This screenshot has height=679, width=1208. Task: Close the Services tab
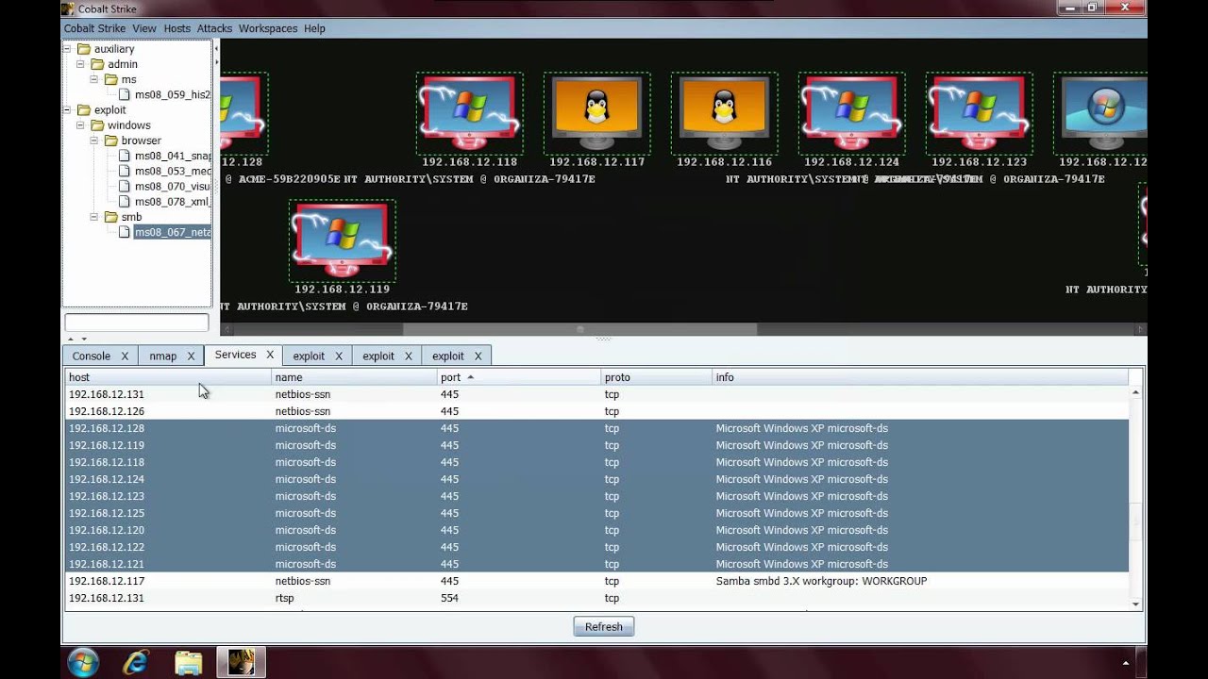coord(270,355)
